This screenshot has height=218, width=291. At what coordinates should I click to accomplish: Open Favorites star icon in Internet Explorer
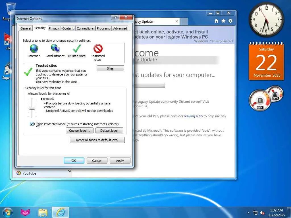pyautogui.click(x=223, y=21)
